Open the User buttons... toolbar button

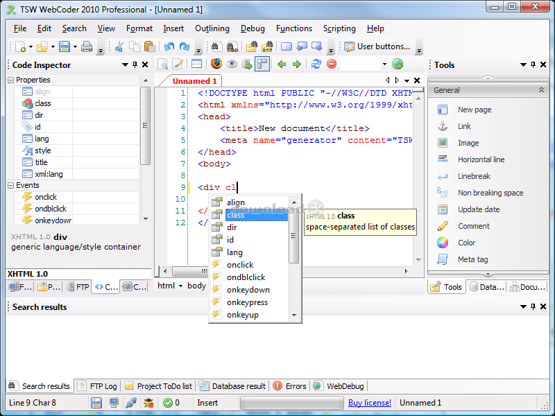coord(377,46)
